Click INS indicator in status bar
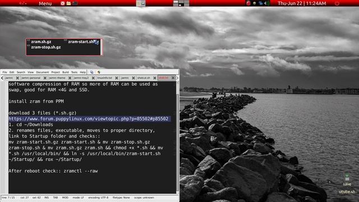Image resolution: width=359 pixels, height=202 pixels. click(x=47, y=198)
